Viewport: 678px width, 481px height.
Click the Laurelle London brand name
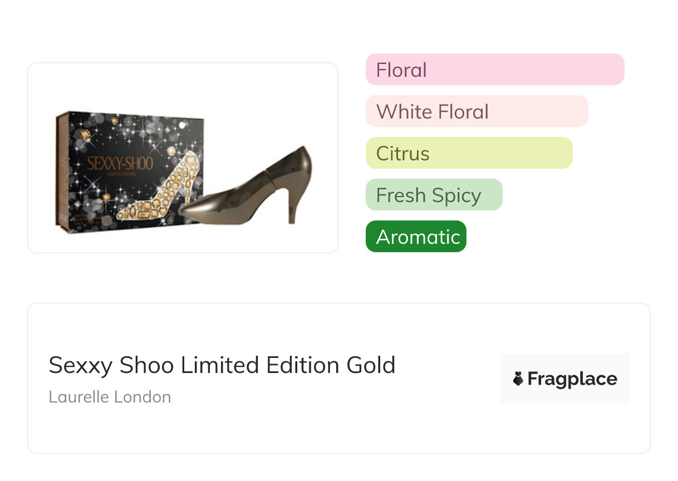[x=110, y=397]
